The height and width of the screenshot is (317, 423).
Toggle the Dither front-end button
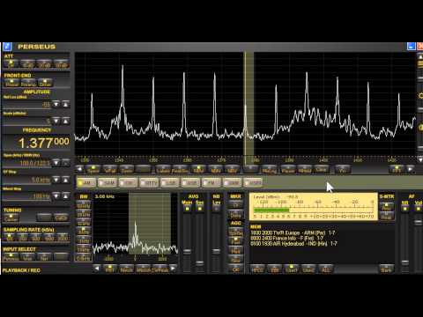(x=45, y=83)
